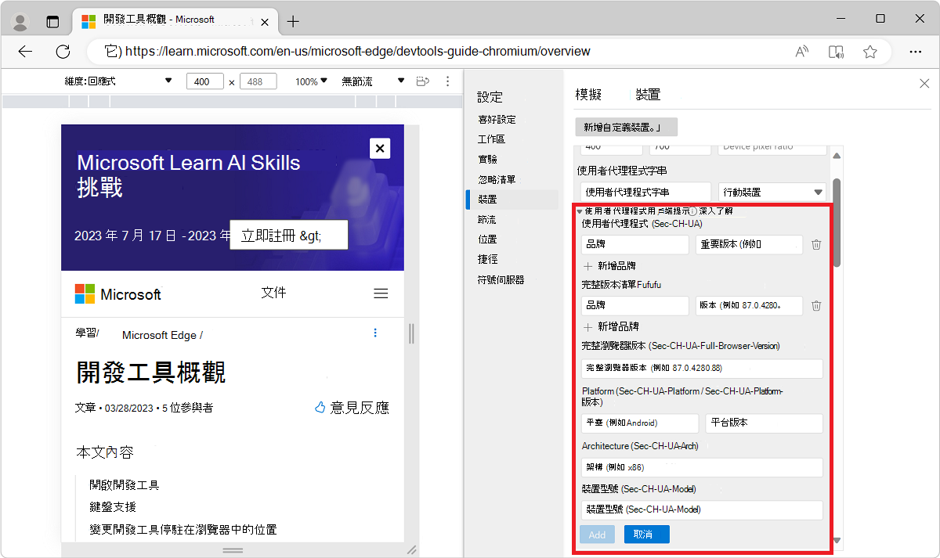Image resolution: width=940 pixels, height=558 pixels.
Task: Click the trash icon to delete brand row
Action: (x=816, y=244)
